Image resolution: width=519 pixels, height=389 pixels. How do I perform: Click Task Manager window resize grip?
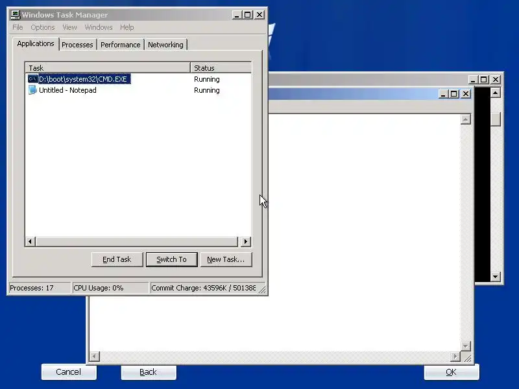click(262, 289)
